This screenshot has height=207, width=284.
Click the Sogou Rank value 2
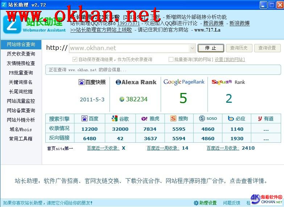[x=229, y=99]
